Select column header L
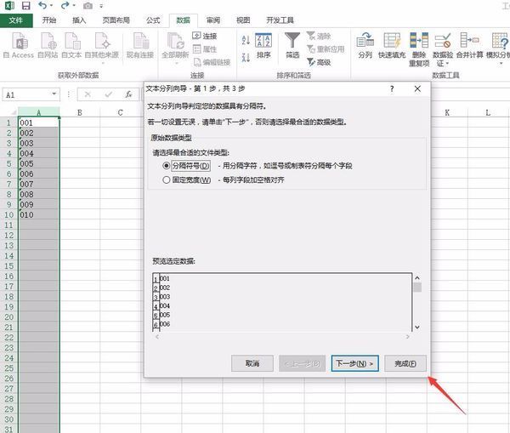The image size is (510, 433). click(488, 112)
